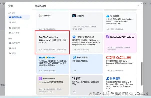151x98 pixels.
Task: Click the Tencent Hunyuan provider name
Action: coord(85,37)
